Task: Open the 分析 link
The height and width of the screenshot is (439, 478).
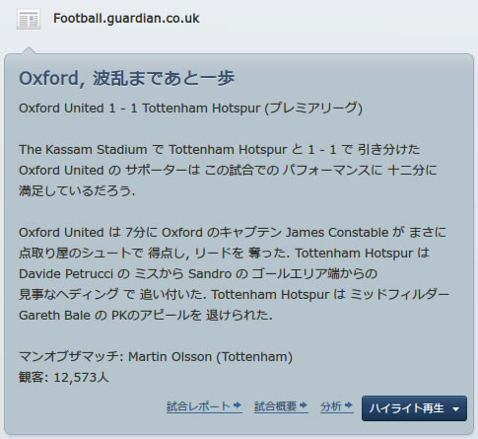Action: pos(331,406)
